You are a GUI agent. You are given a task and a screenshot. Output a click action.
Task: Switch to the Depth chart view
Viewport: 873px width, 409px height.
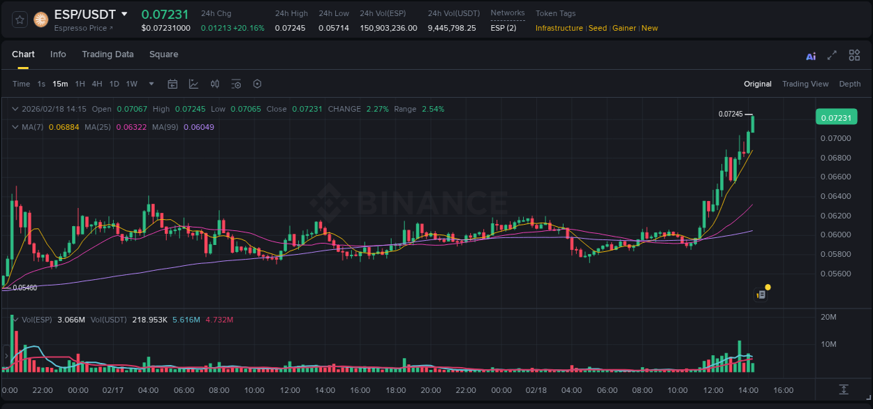[x=850, y=84]
